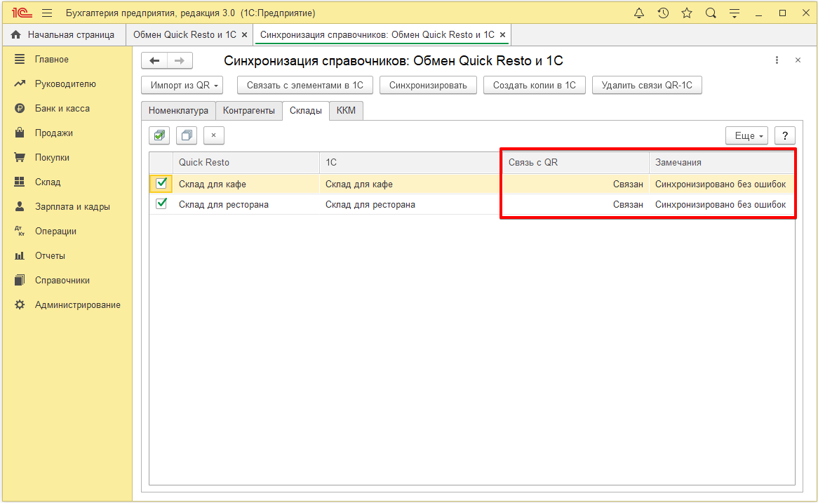This screenshot has width=818, height=503.
Task: Switch to Обмен Quick Resto и 1С tab
Action: 185,34
